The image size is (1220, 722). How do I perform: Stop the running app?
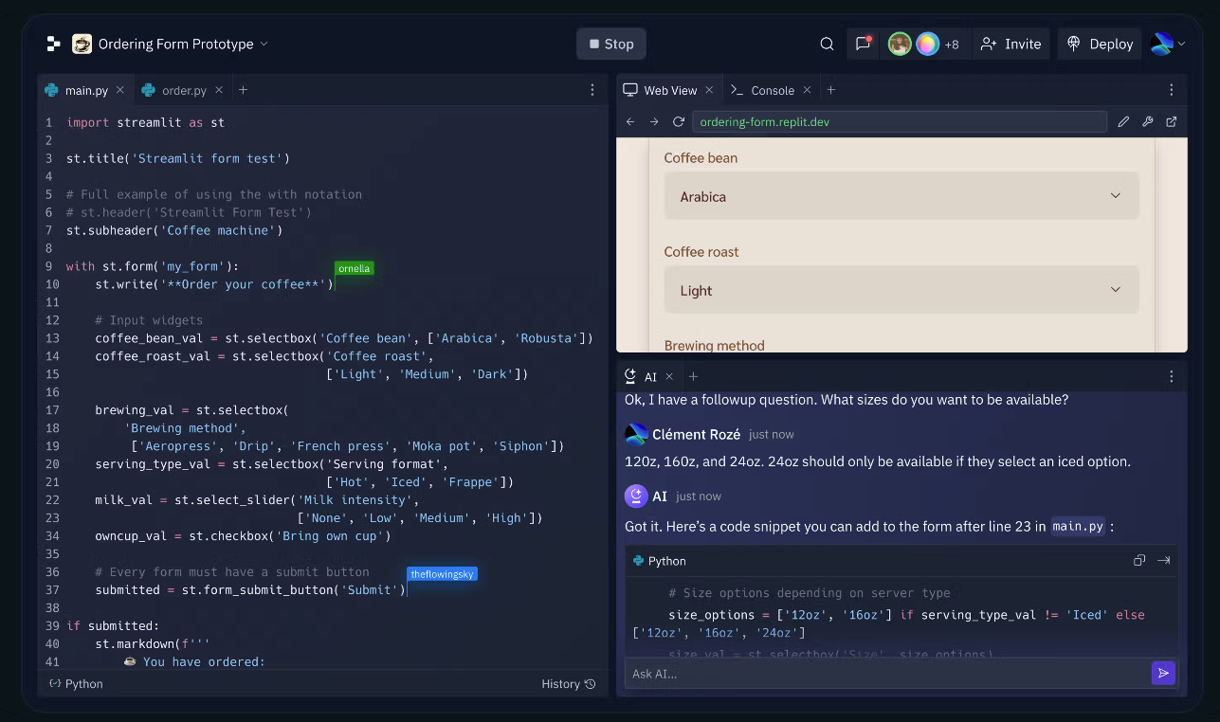coord(610,44)
